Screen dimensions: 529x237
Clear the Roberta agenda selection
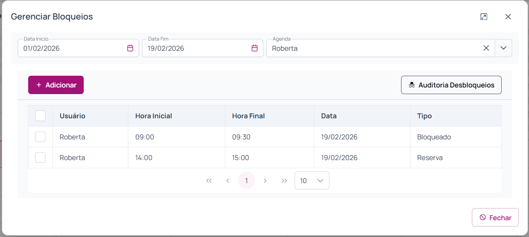click(486, 48)
